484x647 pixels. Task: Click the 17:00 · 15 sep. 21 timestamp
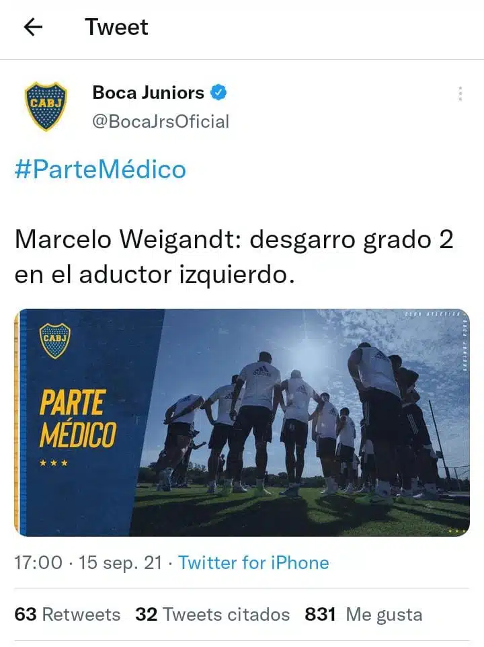click(88, 563)
